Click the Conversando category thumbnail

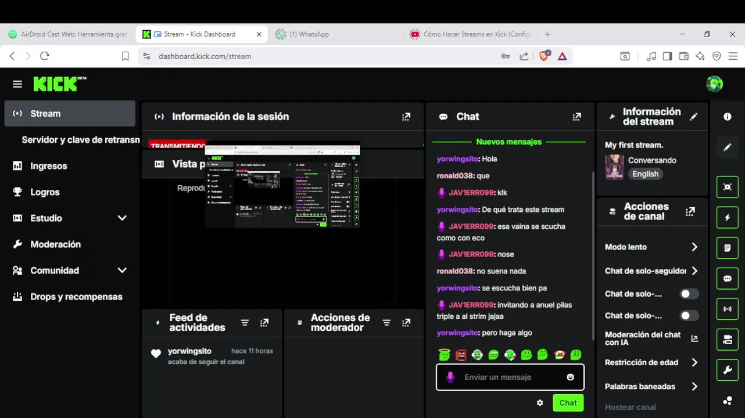[614, 167]
